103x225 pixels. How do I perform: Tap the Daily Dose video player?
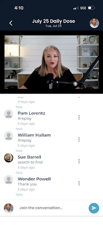coord(51,62)
